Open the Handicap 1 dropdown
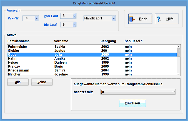The height and width of the screenshot is (121, 188). click(x=114, y=18)
